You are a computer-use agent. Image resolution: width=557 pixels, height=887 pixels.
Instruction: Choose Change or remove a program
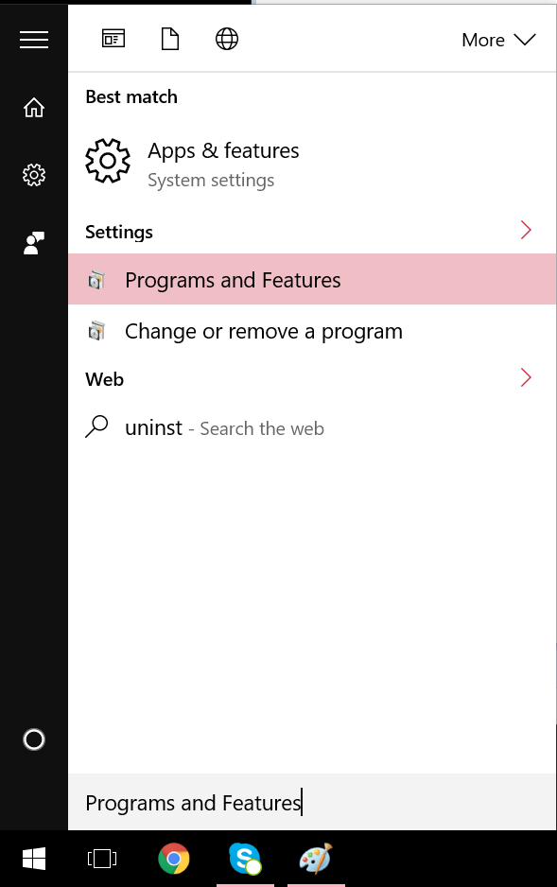point(263,331)
